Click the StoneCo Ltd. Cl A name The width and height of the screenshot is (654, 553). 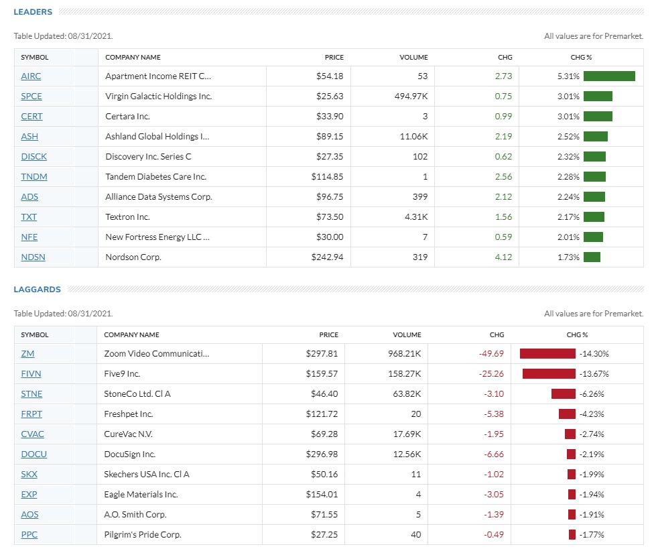pyautogui.click(x=137, y=393)
